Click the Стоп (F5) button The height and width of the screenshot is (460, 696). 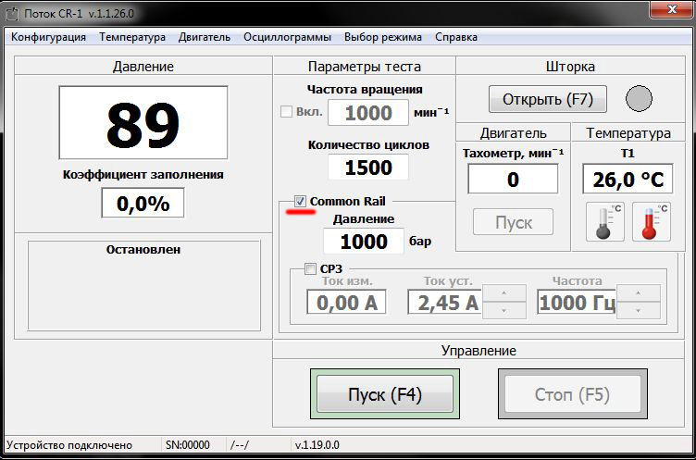[573, 394]
